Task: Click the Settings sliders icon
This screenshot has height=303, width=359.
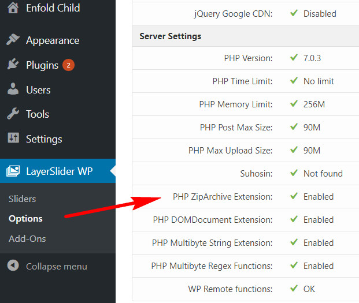Action: 13,139
